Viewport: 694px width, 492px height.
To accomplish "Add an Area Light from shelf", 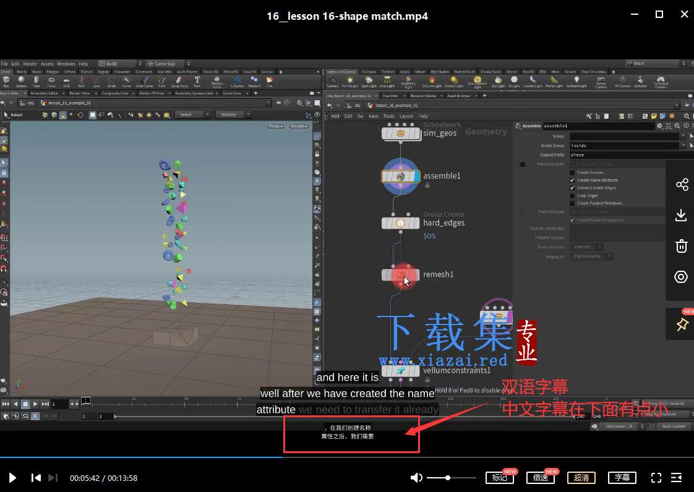I will click(387, 82).
